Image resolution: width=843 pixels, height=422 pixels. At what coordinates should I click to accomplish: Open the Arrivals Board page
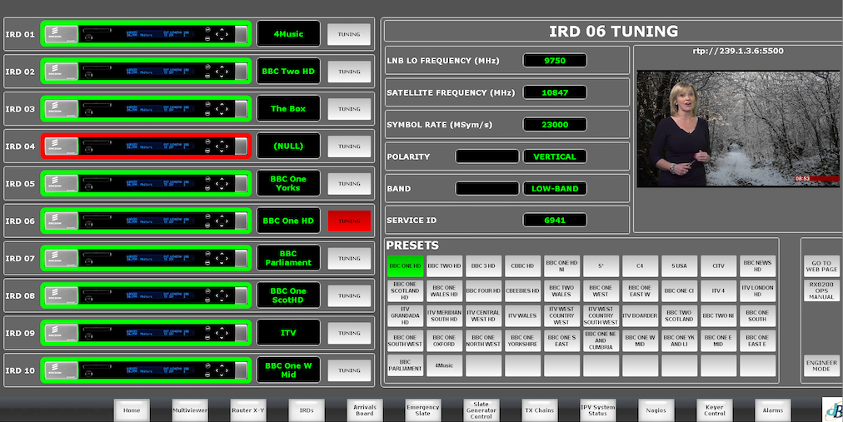tap(365, 410)
